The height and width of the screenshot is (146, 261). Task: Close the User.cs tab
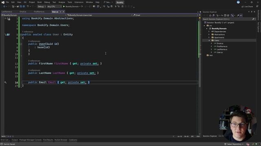64,12
